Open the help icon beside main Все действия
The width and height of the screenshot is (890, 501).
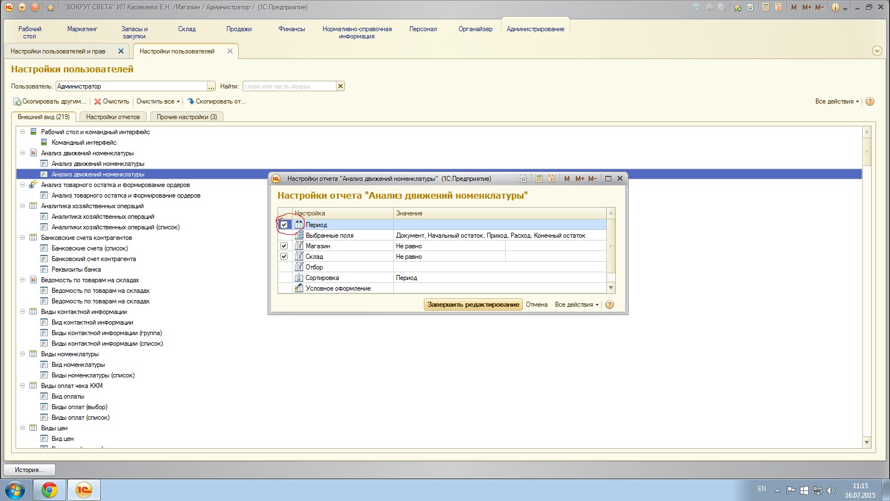pos(870,101)
